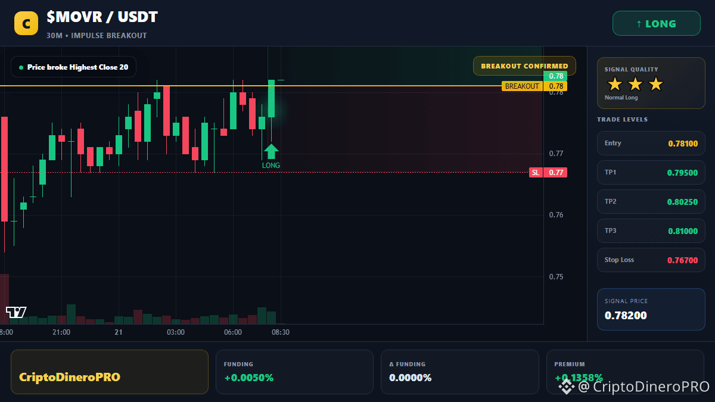Click the CriptoDineroPRO brand card
Image resolution: width=715 pixels, height=402 pixels.
110,372
